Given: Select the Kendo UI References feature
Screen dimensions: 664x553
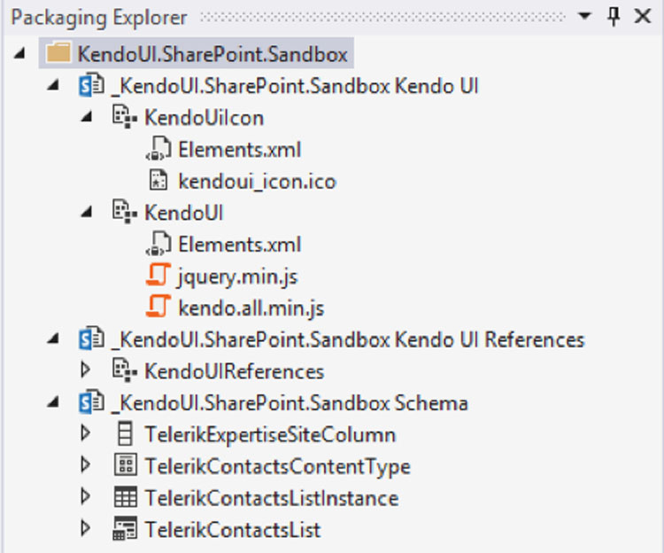Looking at the screenshot, I should (348, 339).
